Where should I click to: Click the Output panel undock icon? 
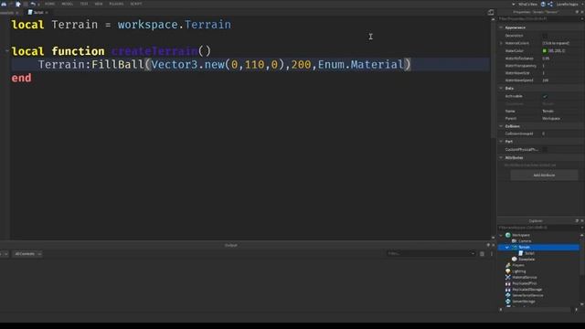[488, 245]
